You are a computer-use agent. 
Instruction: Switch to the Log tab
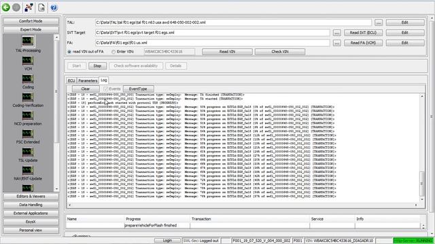(104, 80)
